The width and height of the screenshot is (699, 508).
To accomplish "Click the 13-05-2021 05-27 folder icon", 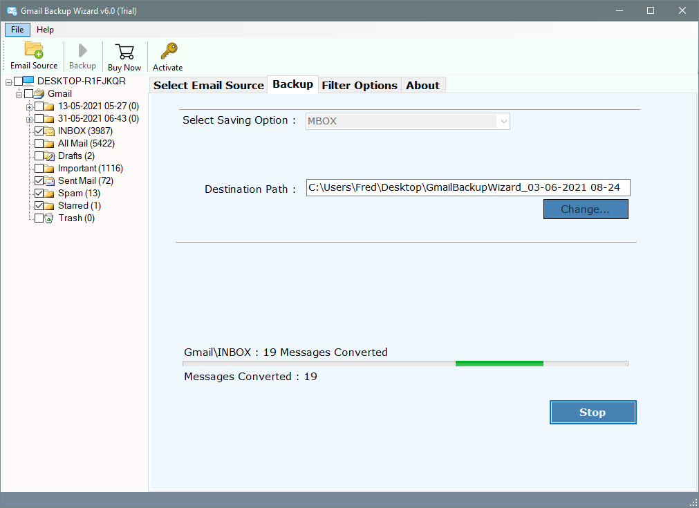I will [49, 106].
